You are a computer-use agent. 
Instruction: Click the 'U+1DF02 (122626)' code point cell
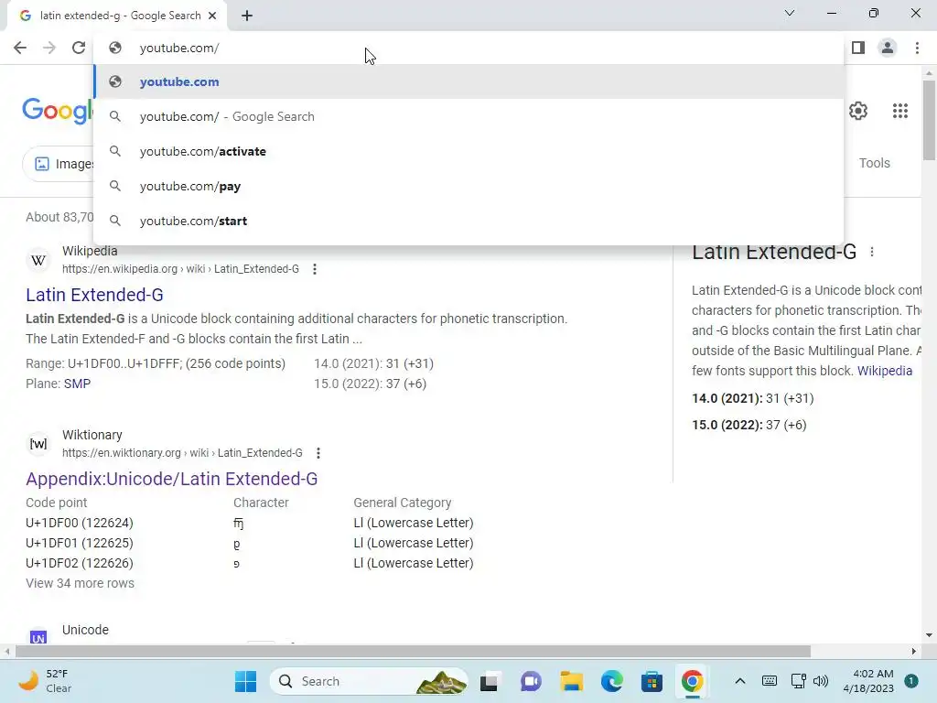click(80, 563)
